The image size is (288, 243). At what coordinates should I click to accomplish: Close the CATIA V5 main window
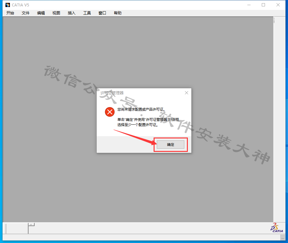[x=278, y=5]
